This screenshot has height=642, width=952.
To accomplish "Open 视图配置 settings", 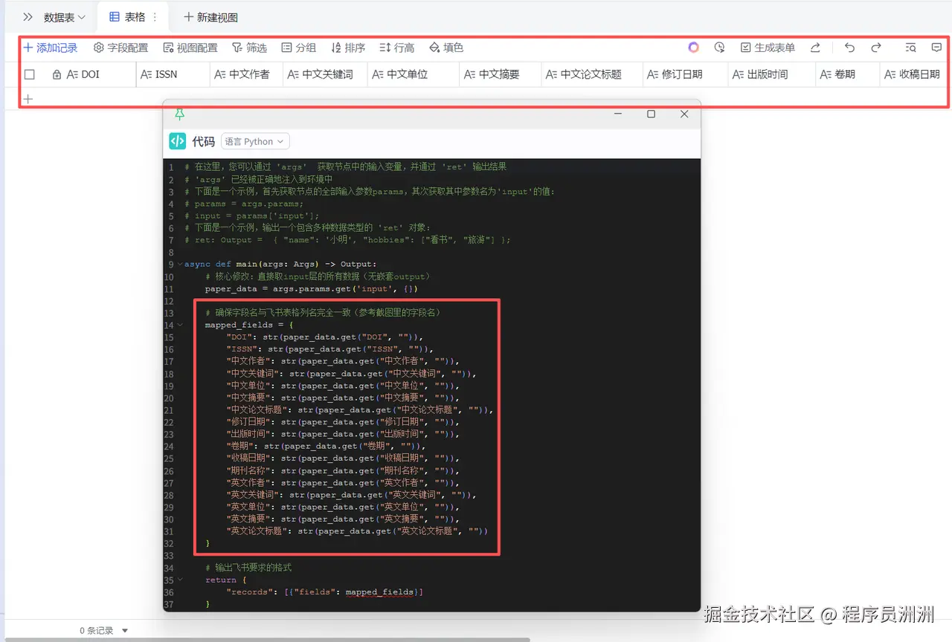I will 190,48.
